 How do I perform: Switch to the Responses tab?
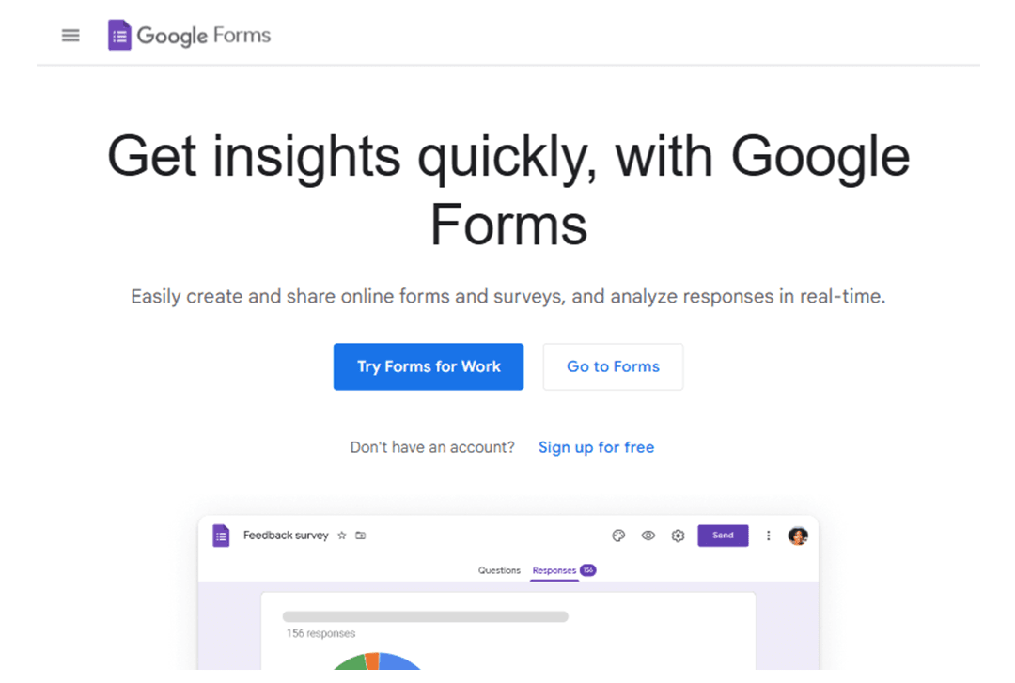point(553,570)
